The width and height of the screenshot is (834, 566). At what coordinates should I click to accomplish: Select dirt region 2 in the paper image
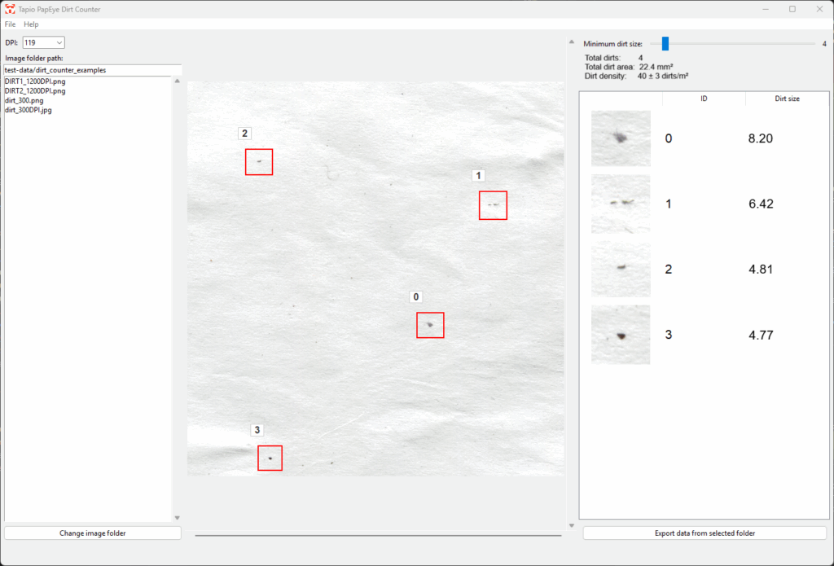(258, 162)
